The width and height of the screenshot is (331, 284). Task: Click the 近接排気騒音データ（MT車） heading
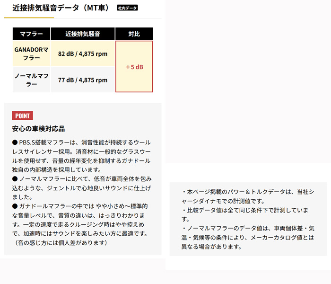(58, 8)
